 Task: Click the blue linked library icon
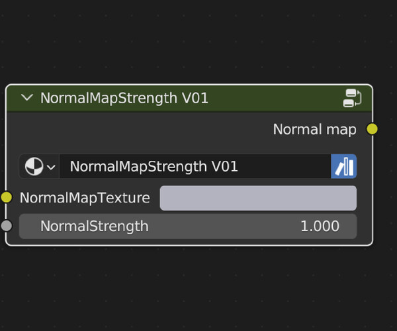[344, 166]
